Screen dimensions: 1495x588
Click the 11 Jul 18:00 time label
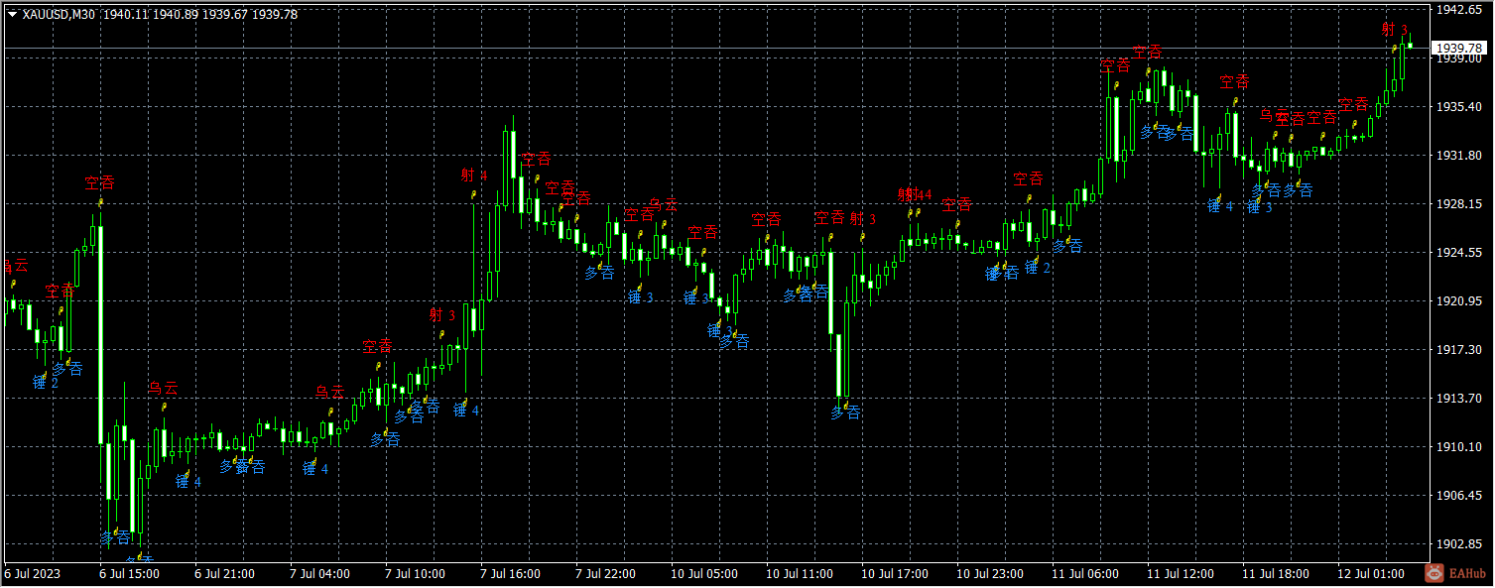[x=1276, y=574]
